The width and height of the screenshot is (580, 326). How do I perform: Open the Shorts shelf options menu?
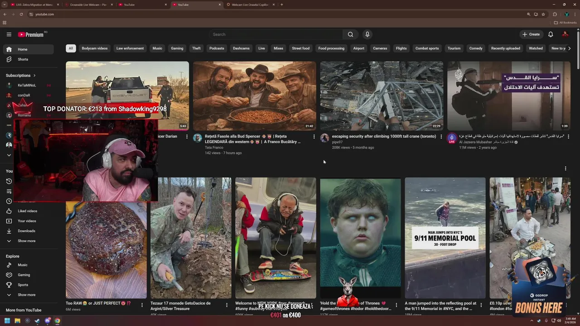point(565,168)
